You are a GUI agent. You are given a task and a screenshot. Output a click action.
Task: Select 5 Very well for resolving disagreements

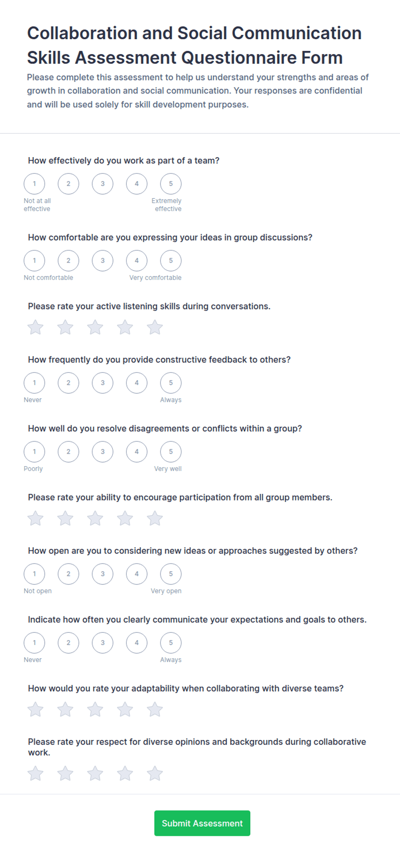(171, 452)
